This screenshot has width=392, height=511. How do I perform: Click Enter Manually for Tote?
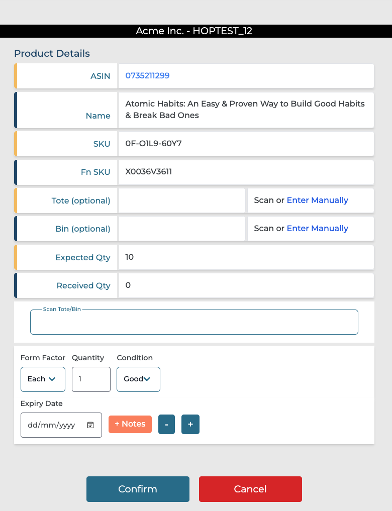click(317, 200)
